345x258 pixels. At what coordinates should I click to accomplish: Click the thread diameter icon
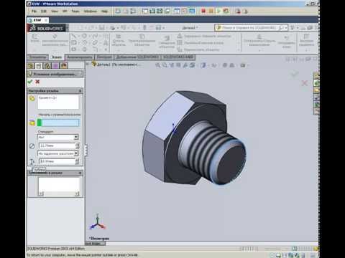tap(32, 146)
